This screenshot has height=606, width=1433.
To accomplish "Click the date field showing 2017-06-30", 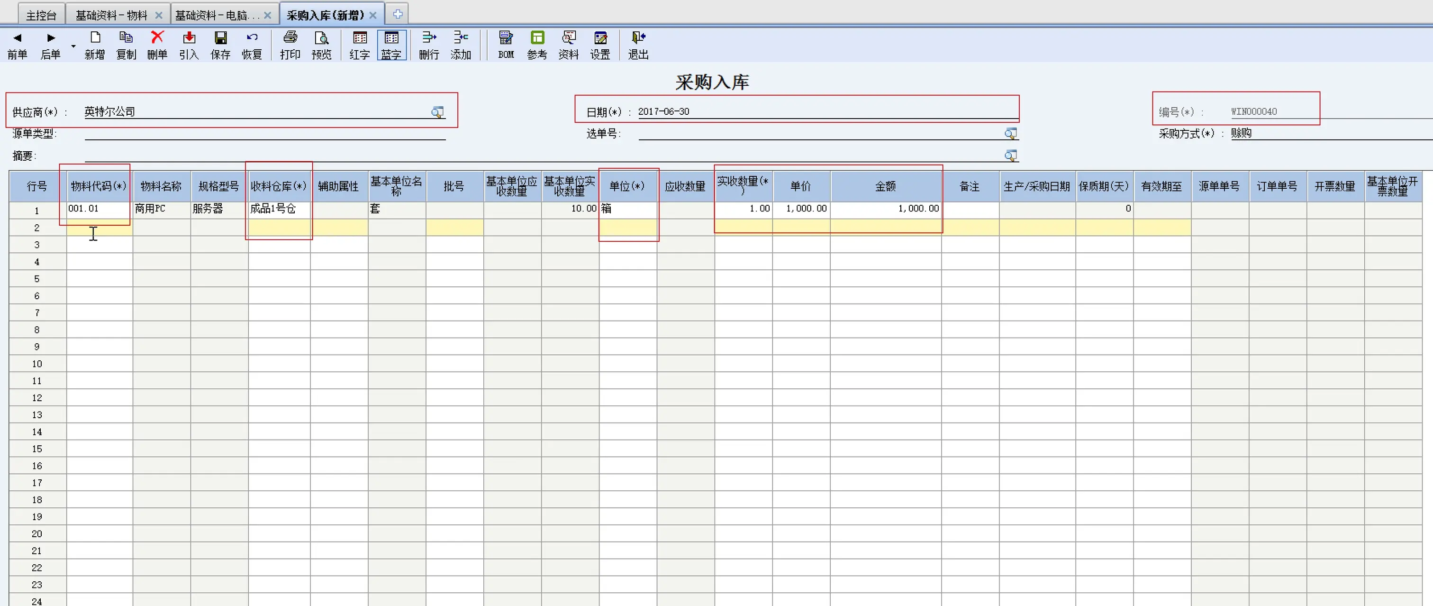I will pos(663,112).
